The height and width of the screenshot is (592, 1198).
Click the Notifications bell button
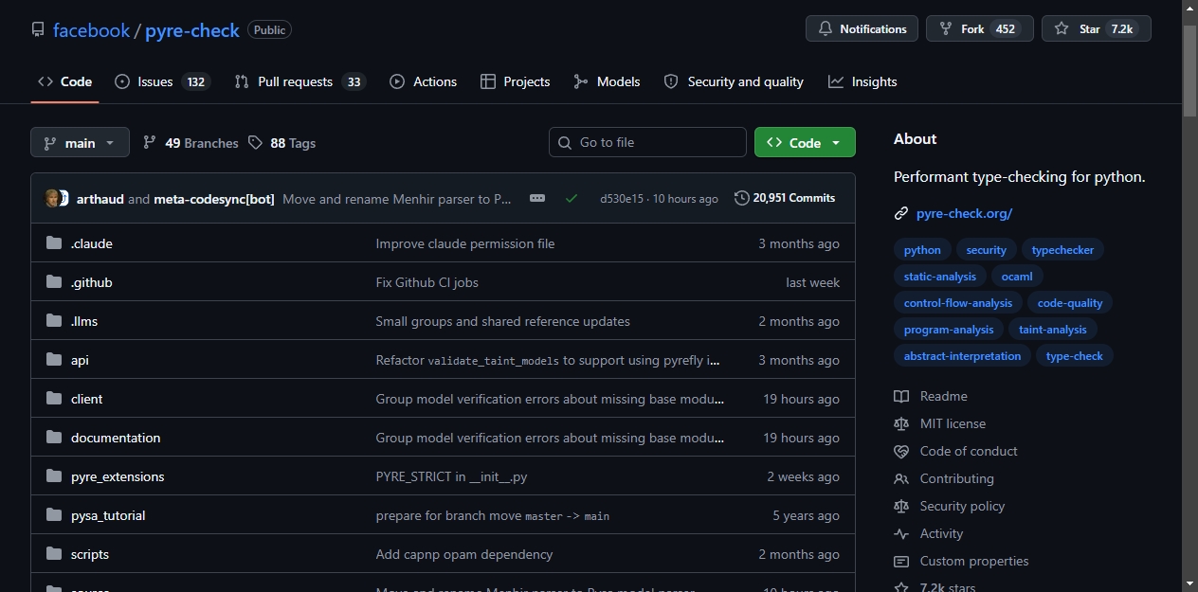[x=862, y=28]
